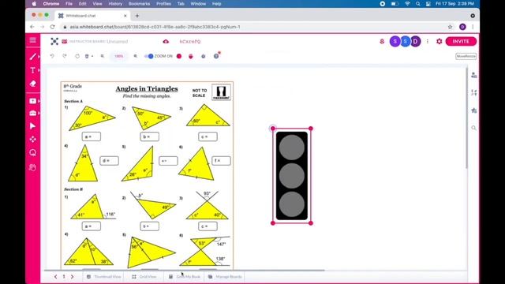Click the star shapes icon on right edge
The height and width of the screenshot is (284, 505).
(473, 110)
